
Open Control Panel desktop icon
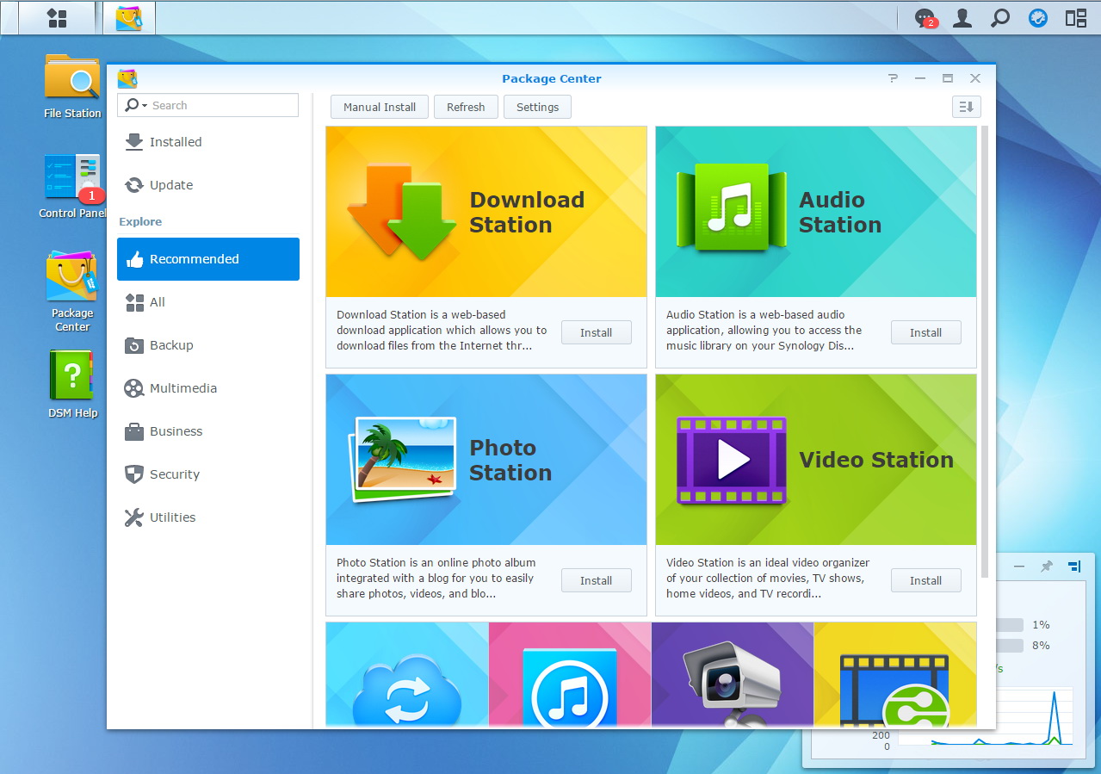(72, 186)
